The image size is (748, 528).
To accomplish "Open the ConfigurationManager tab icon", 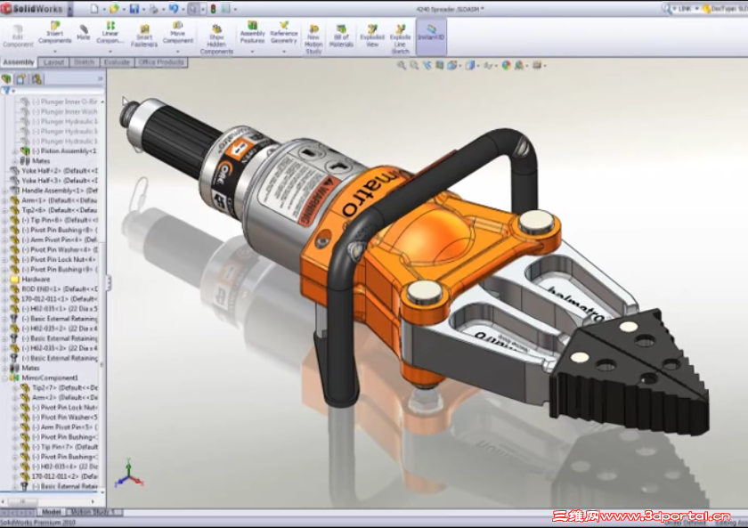I will click(x=37, y=78).
